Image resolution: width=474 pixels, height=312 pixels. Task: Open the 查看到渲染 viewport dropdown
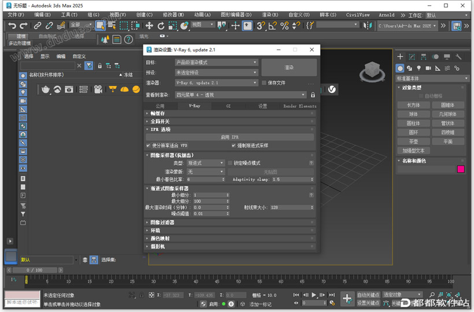[x=240, y=95]
